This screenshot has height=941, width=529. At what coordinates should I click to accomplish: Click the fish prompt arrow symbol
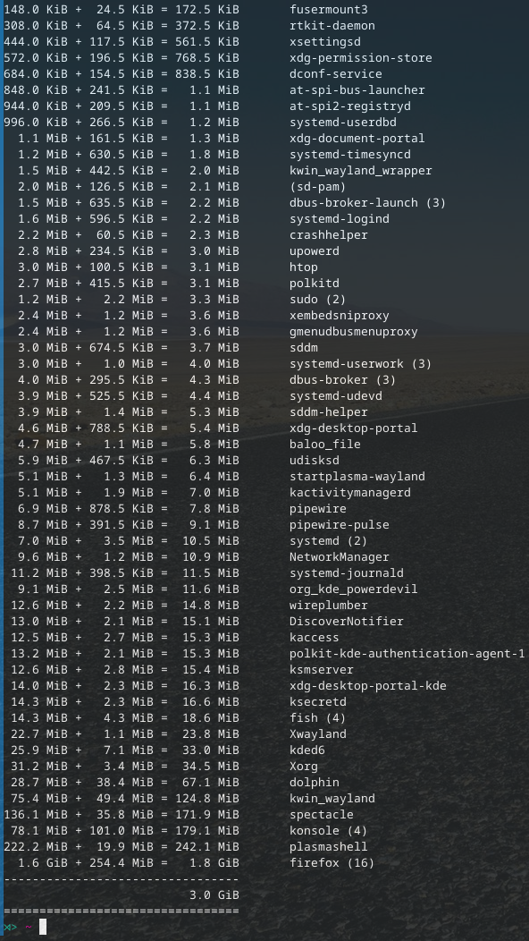(10, 928)
